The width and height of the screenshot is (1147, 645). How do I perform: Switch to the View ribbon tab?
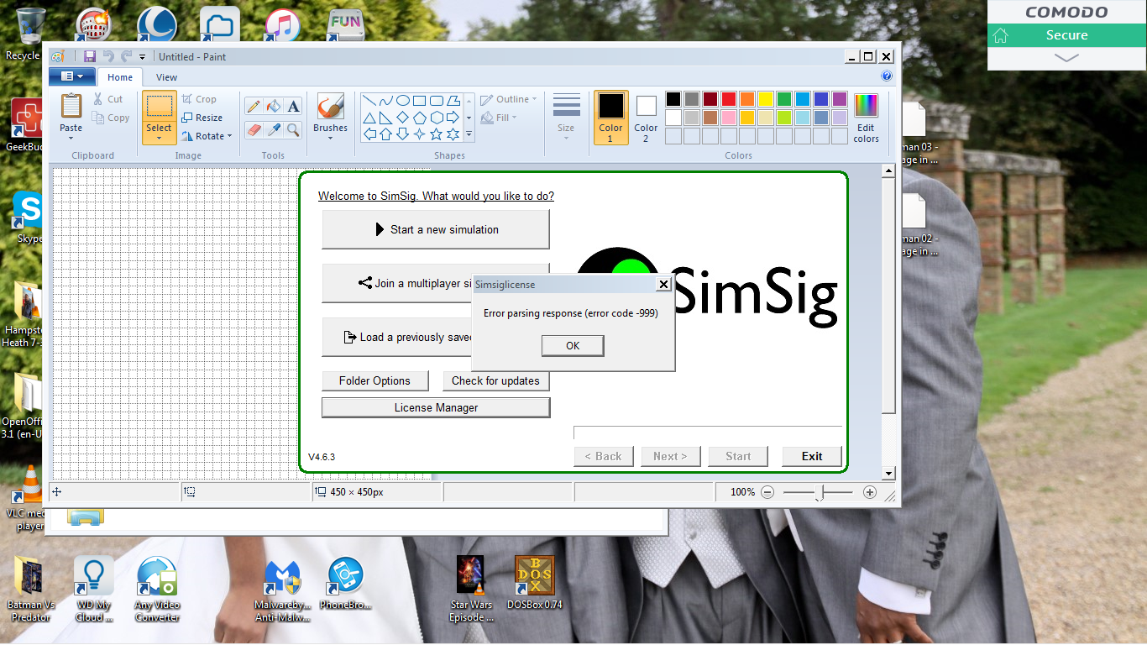click(167, 77)
